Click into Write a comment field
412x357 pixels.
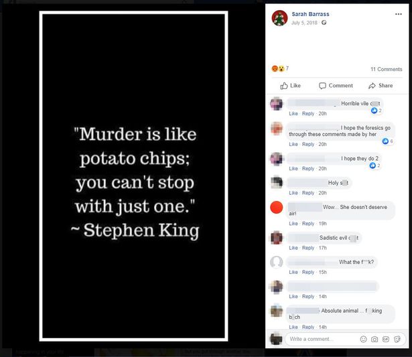[x=323, y=339]
